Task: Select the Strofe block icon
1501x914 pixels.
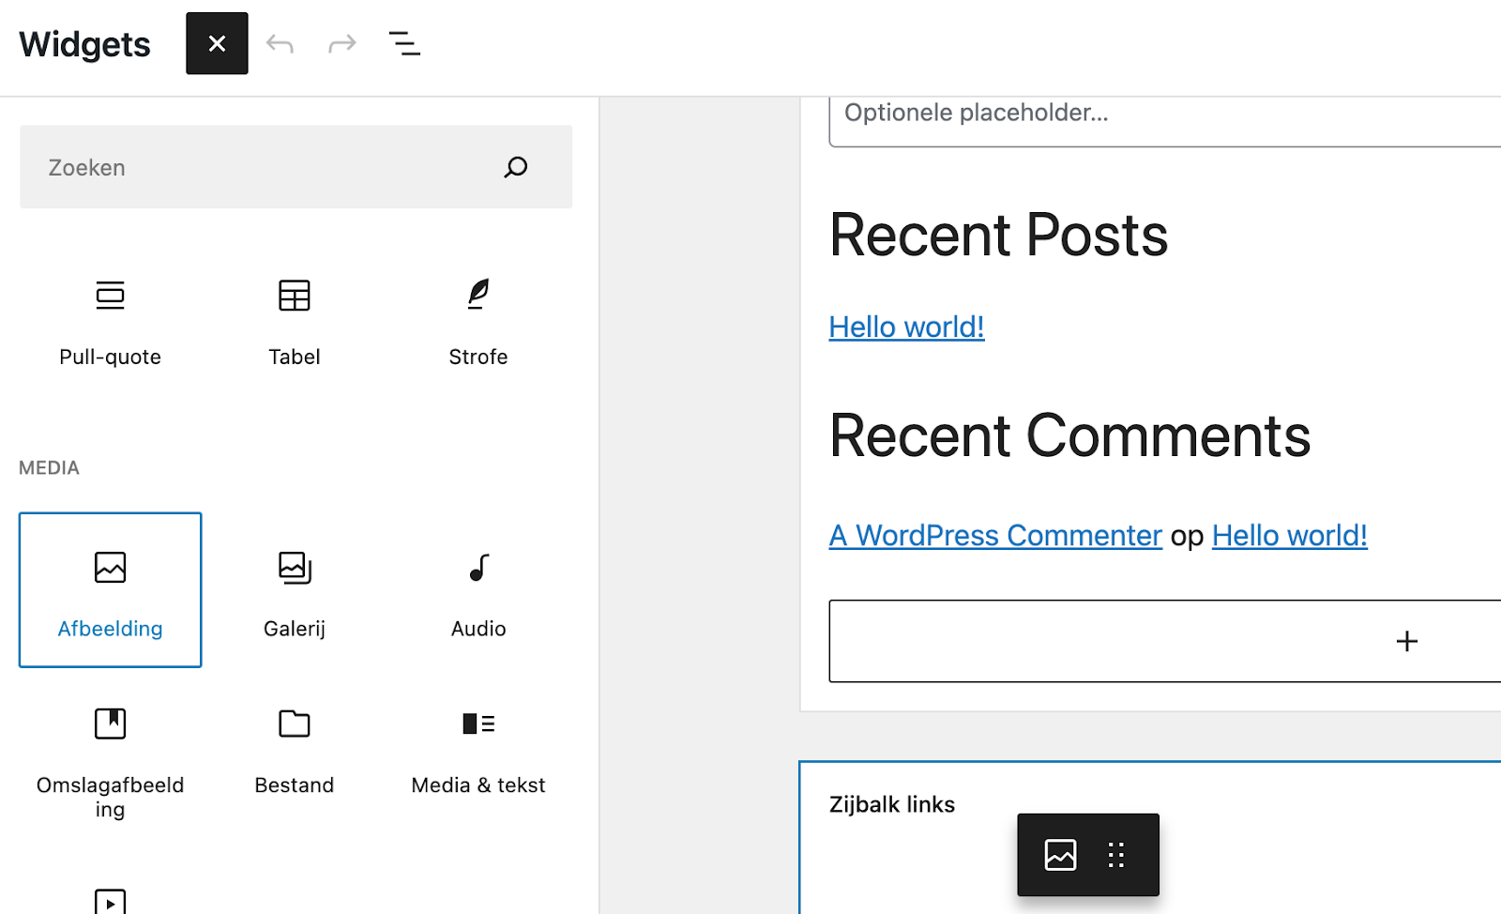Action: click(x=478, y=319)
